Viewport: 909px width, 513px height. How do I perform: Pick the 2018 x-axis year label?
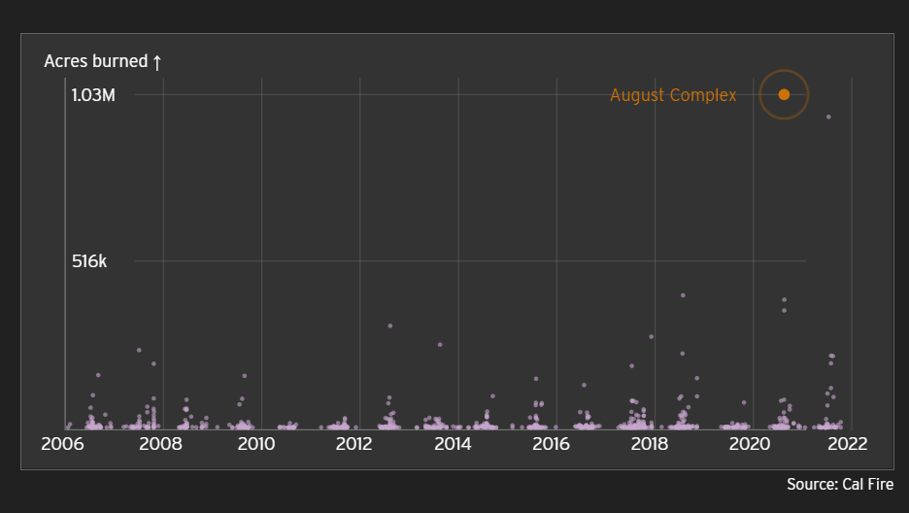[x=649, y=444]
